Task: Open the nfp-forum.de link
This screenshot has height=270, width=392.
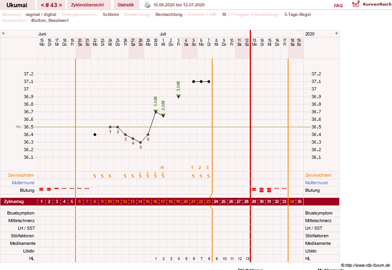Action: tap(365, 265)
